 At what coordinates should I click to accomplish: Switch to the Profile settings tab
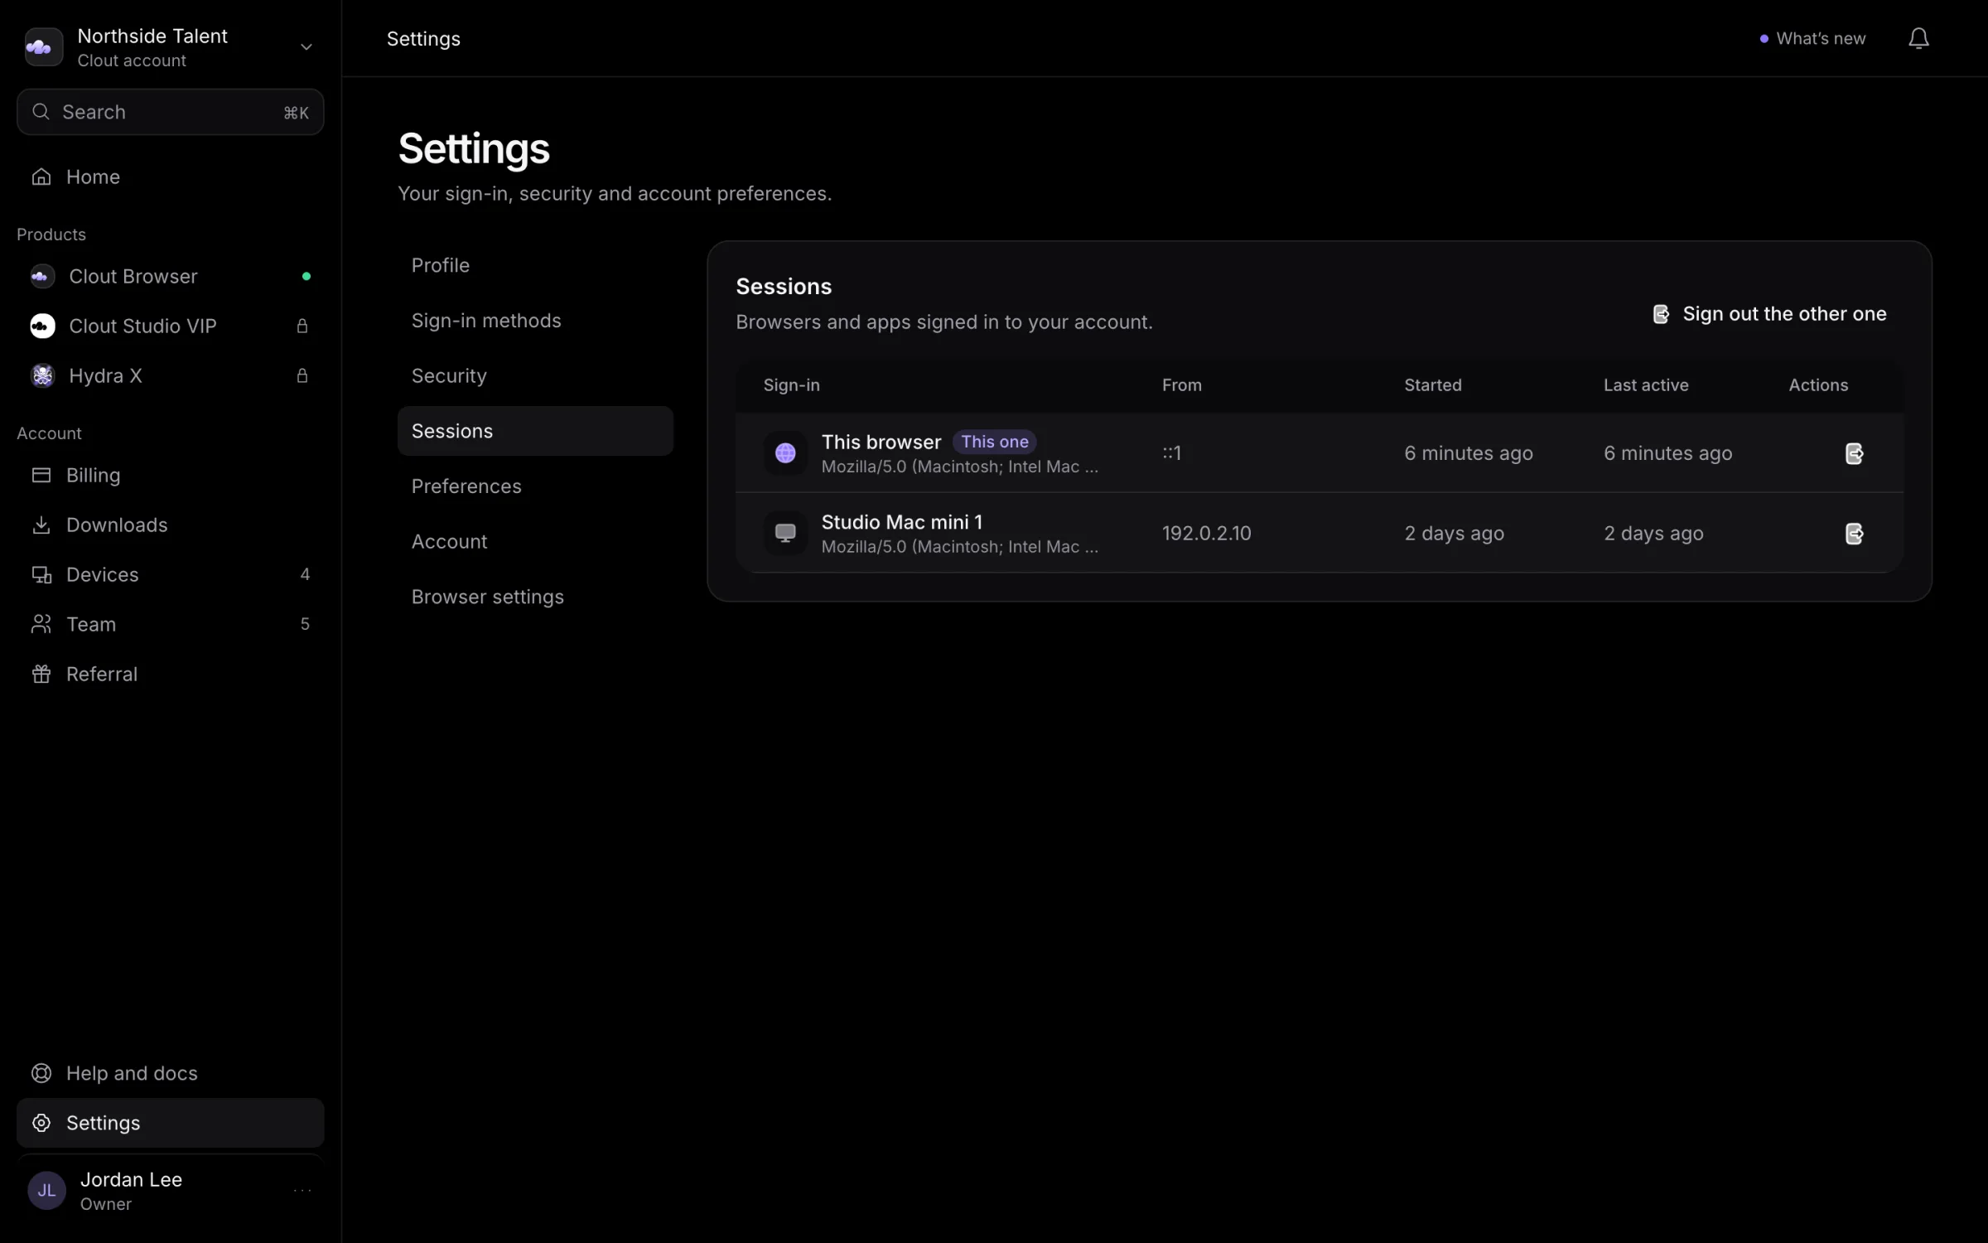(535, 265)
